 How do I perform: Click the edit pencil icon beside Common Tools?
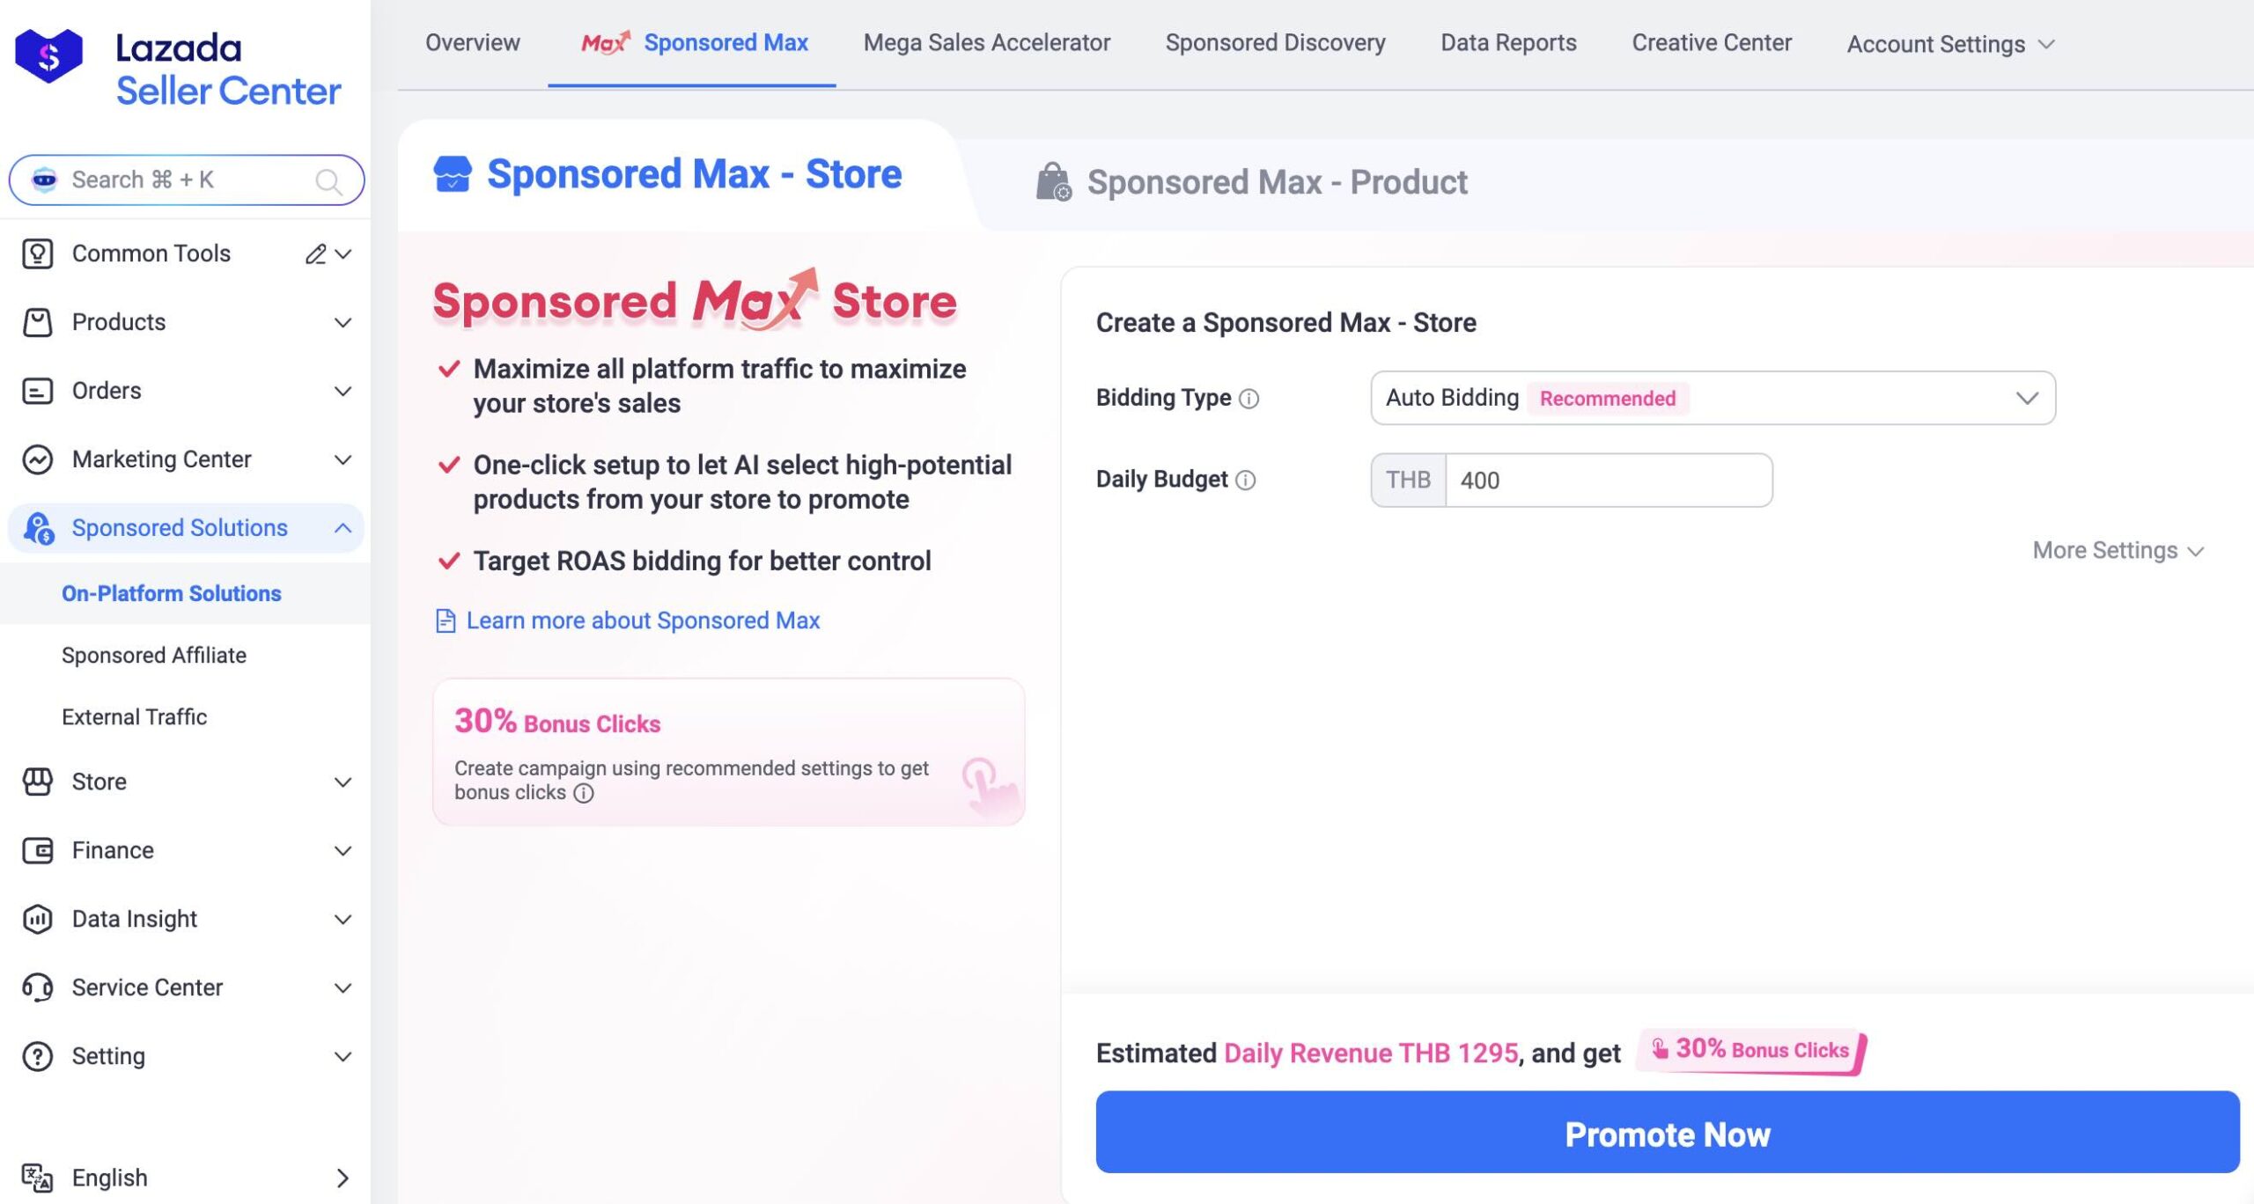coord(315,254)
